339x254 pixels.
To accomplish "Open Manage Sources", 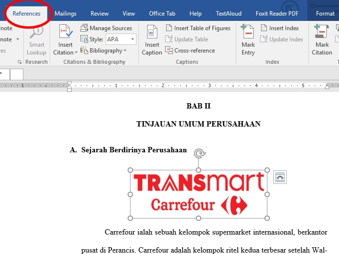I will pos(106,28).
